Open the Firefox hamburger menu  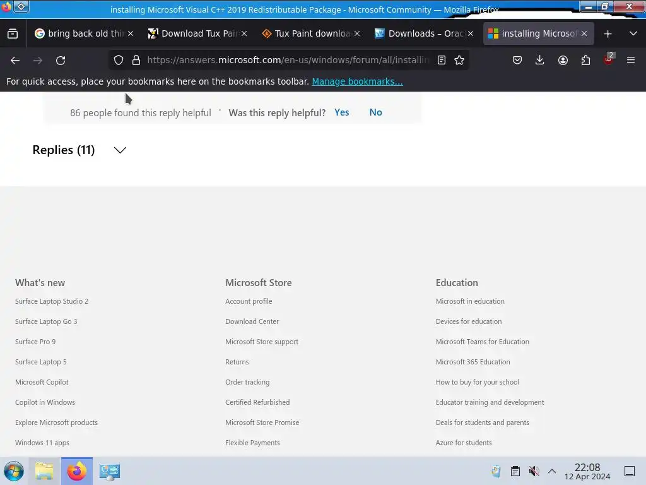click(631, 60)
